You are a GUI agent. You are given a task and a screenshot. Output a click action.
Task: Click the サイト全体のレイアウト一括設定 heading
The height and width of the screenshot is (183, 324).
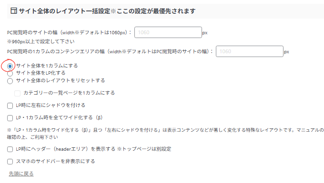coord(65,11)
